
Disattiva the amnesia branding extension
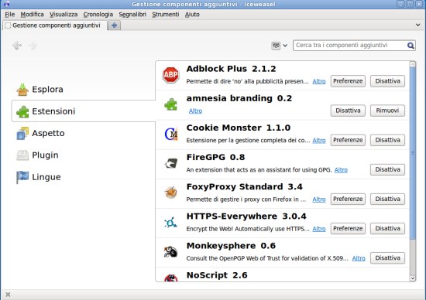click(x=348, y=111)
